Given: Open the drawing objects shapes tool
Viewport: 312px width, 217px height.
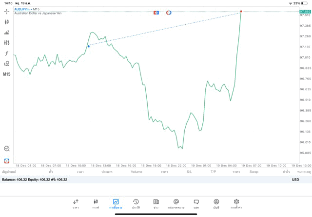Looking at the screenshot, I should tap(7, 64).
